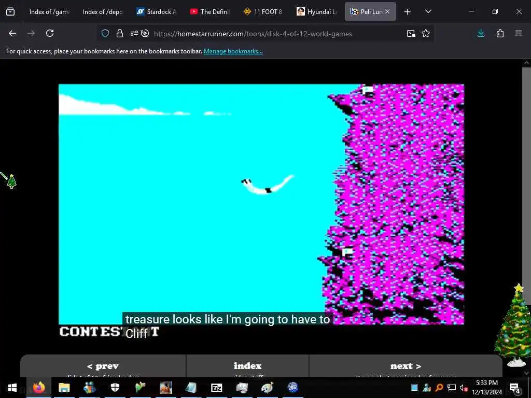Screen dimensions: 531x398
Task: Reload the current page
Action: pyautogui.click(x=50, y=33)
